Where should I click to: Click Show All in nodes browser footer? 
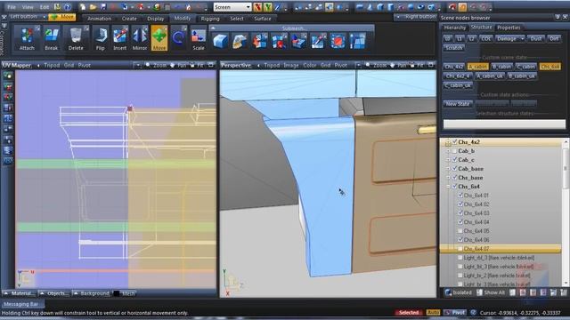click(x=491, y=292)
